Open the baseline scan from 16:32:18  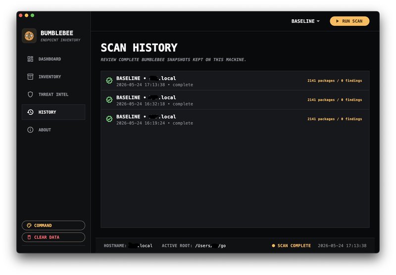tap(235, 100)
